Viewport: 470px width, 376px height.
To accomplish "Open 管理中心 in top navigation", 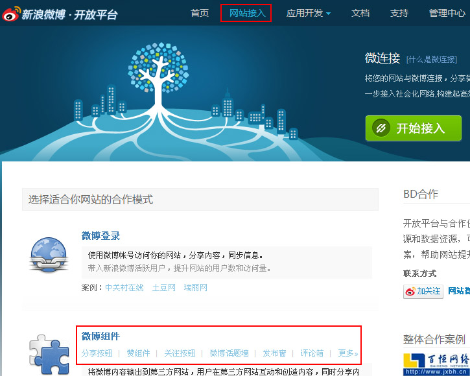I will (x=447, y=13).
